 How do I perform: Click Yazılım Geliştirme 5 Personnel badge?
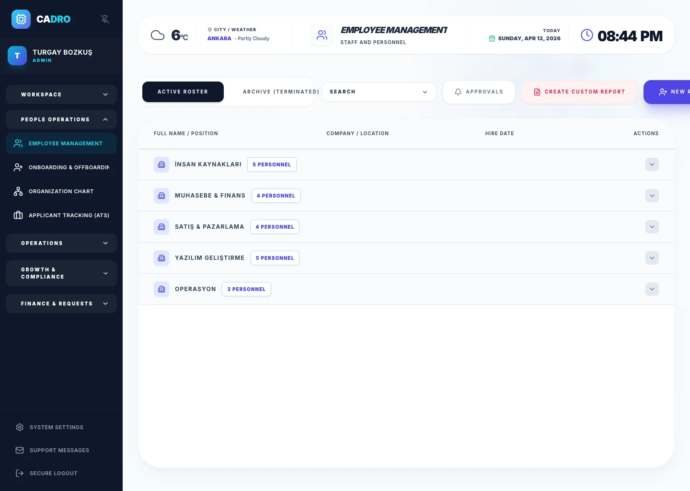click(275, 258)
